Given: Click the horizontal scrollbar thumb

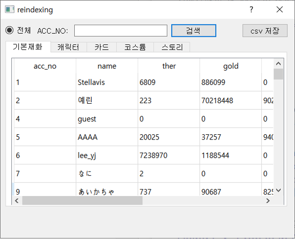Looking at the screenshot, I should coord(82,201).
